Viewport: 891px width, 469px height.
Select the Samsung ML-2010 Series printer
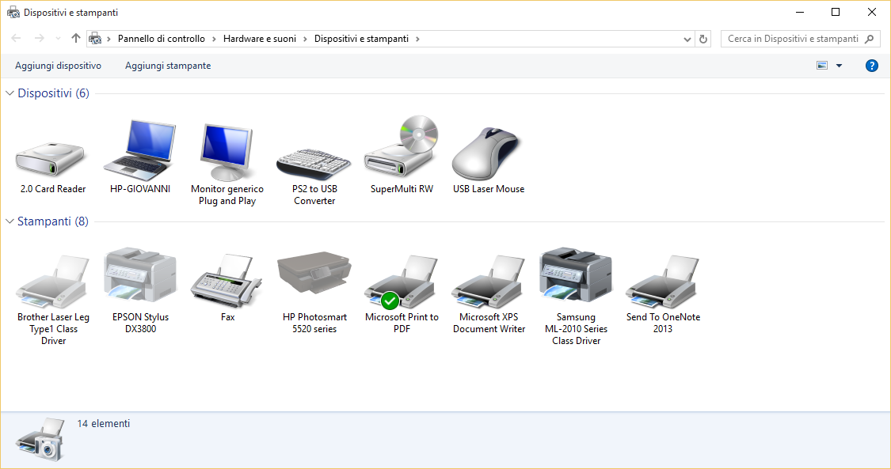tap(575, 277)
